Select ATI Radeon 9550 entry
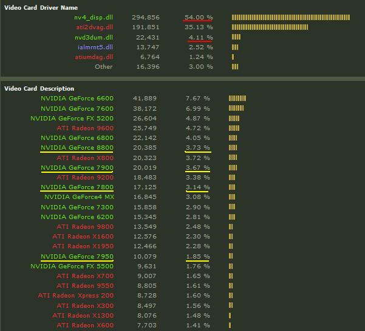 (x=85, y=286)
